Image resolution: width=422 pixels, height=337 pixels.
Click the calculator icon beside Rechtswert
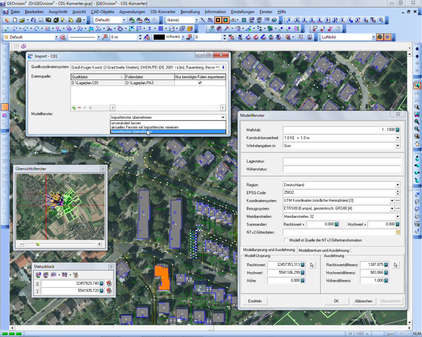pyautogui.click(x=303, y=265)
